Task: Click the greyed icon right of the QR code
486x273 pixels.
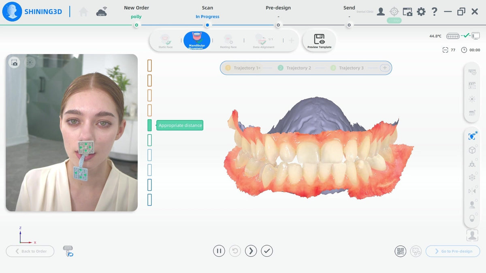Action: coord(416,251)
